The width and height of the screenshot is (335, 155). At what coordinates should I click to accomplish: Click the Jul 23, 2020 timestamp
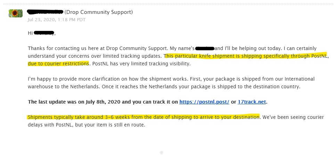(57, 19)
